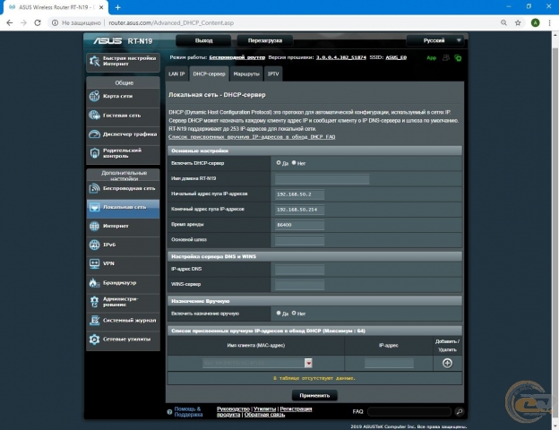Open Беспроводной роутер mode link

tap(237, 57)
